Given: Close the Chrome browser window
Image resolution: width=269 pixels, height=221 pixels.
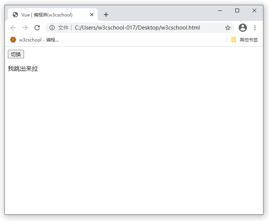Looking at the screenshot, I should [254, 10].
